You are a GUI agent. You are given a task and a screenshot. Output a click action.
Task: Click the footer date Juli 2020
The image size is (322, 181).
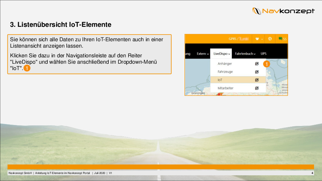coord(100,173)
